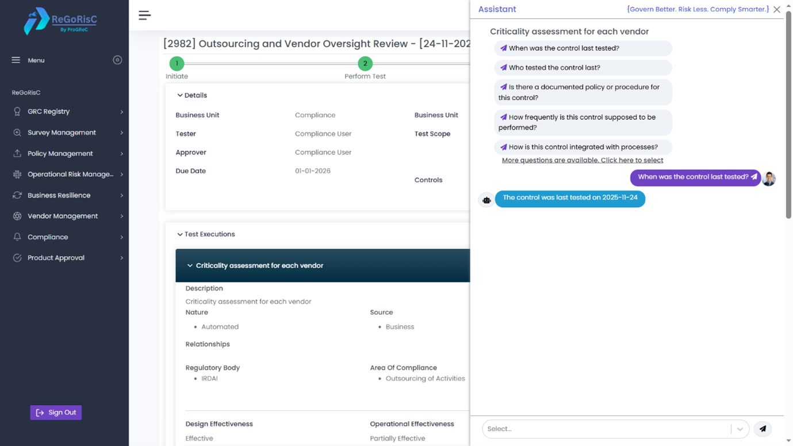Screen dimensions: 793x446
Task: Click the send paper-plane button in assistant
Action: click(763, 429)
